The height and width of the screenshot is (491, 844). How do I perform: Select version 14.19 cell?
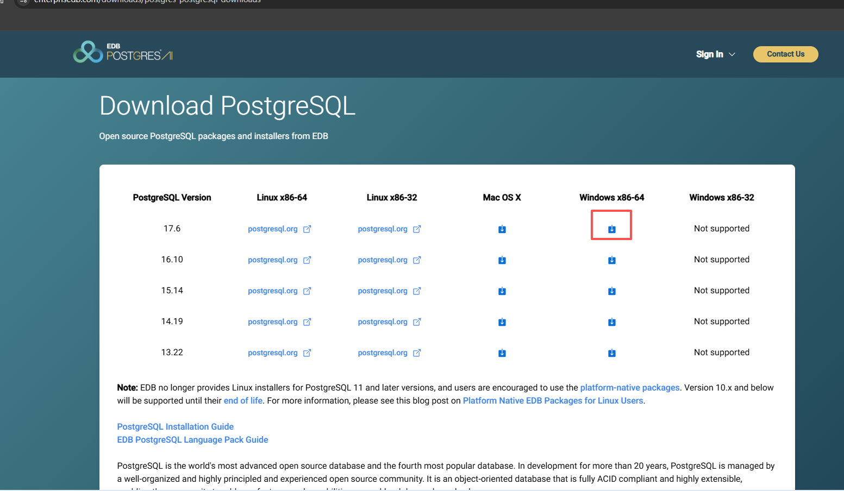coord(172,321)
